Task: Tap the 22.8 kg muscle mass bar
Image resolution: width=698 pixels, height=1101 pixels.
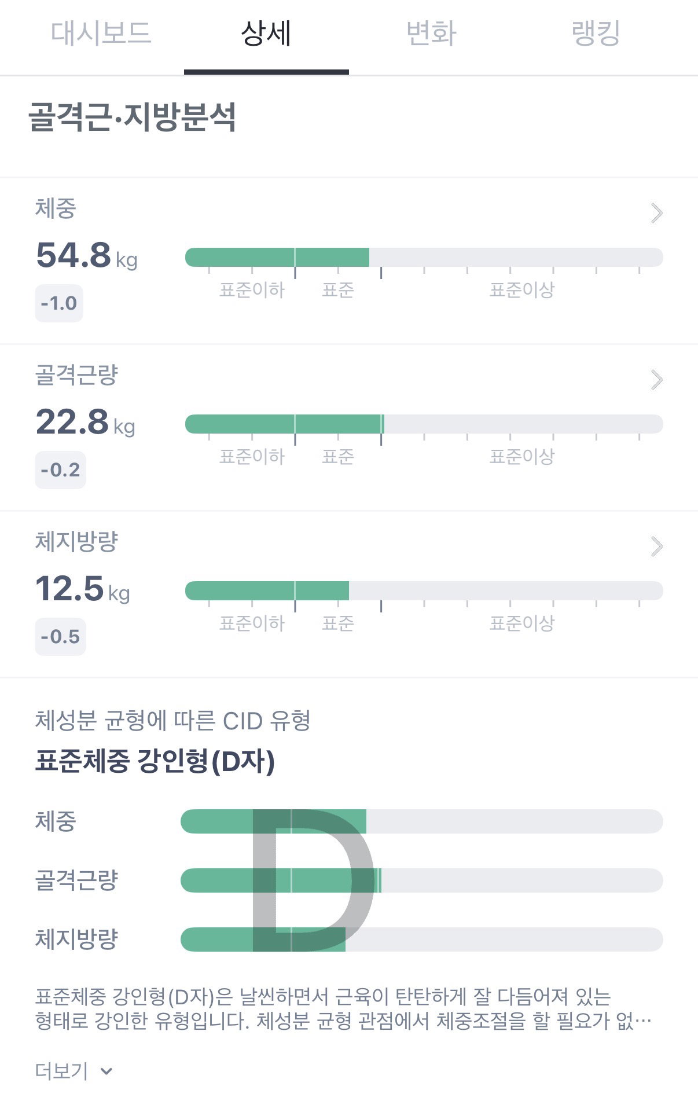Action: [x=424, y=424]
